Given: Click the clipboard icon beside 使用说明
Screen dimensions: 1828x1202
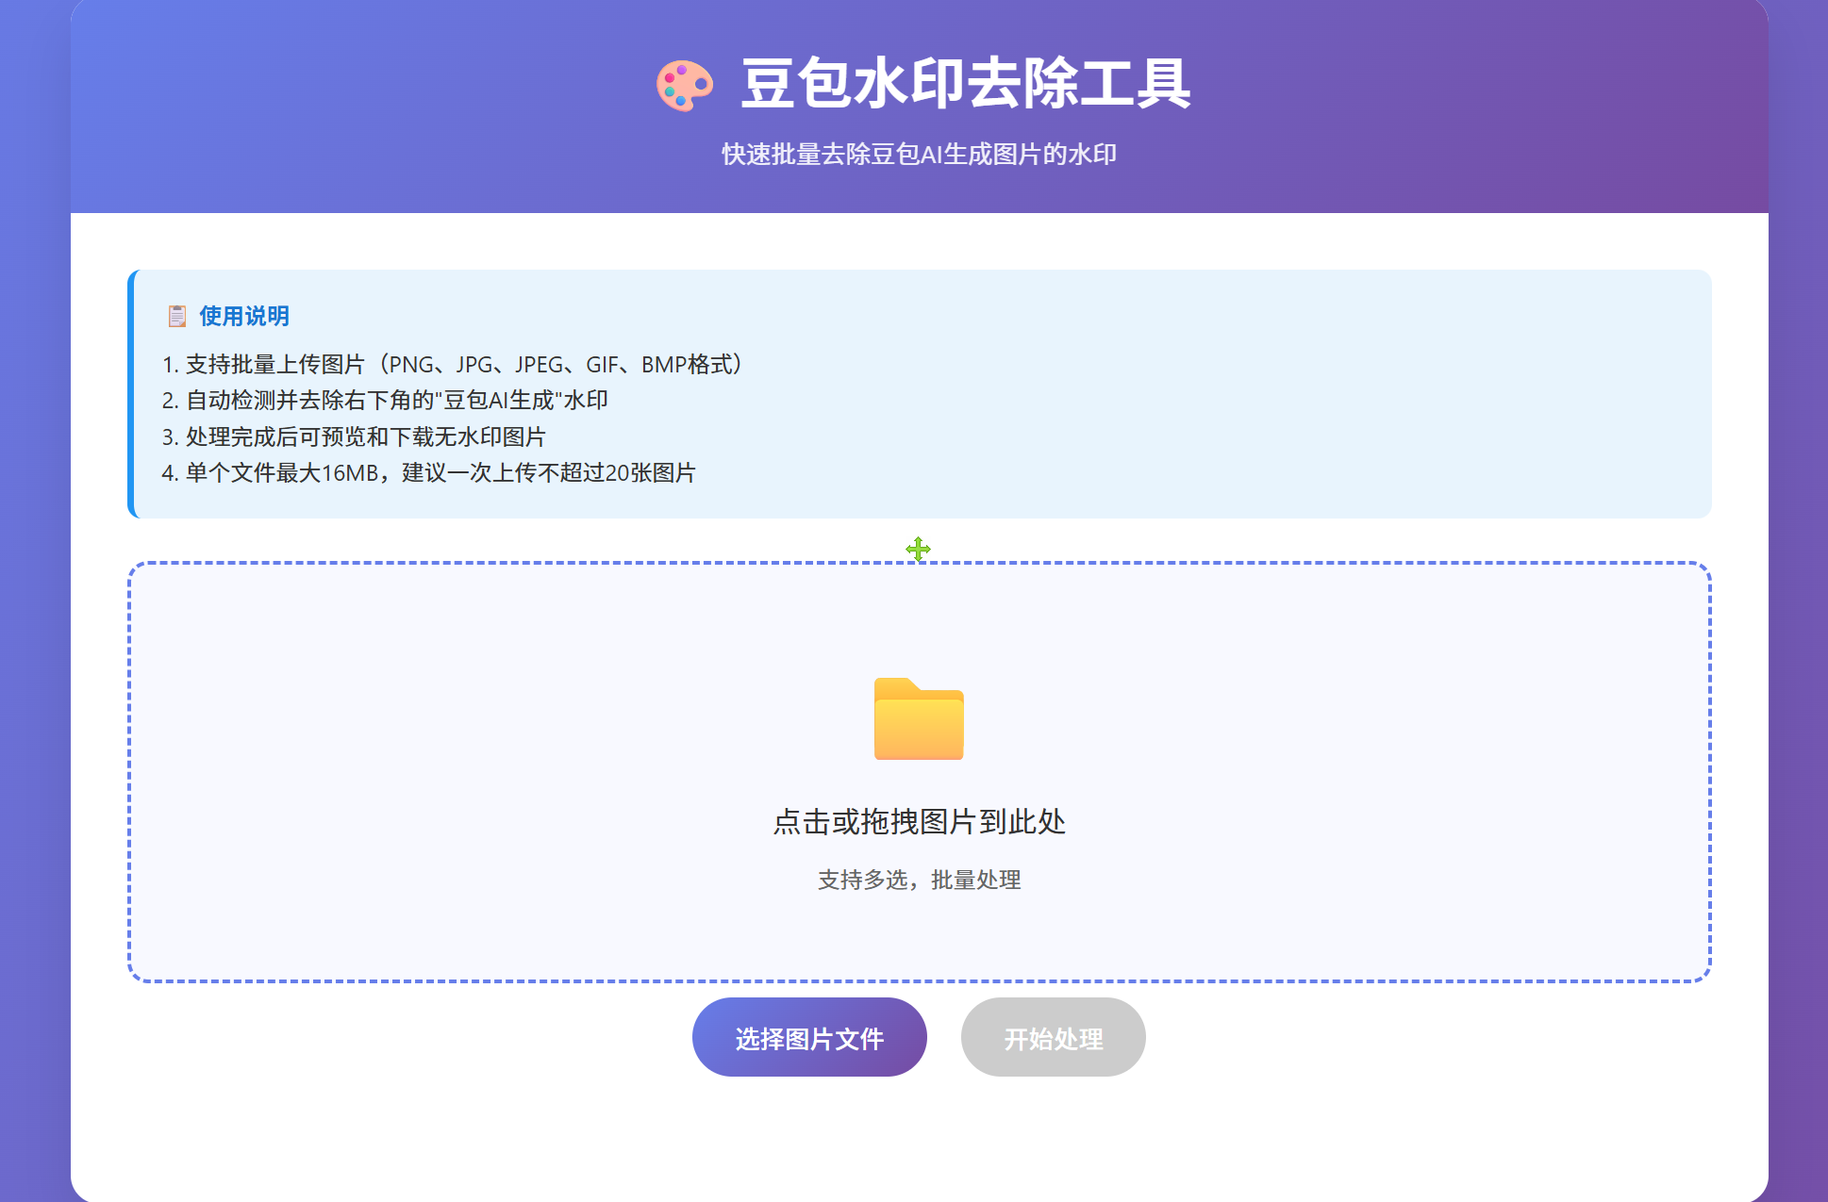Looking at the screenshot, I should click(x=176, y=316).
